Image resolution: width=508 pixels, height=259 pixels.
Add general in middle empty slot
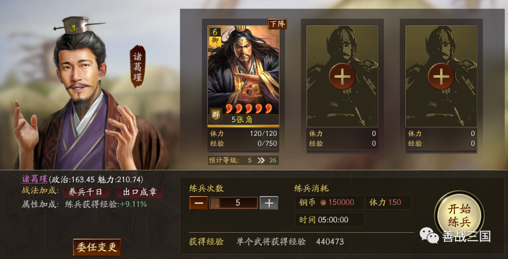342,76
